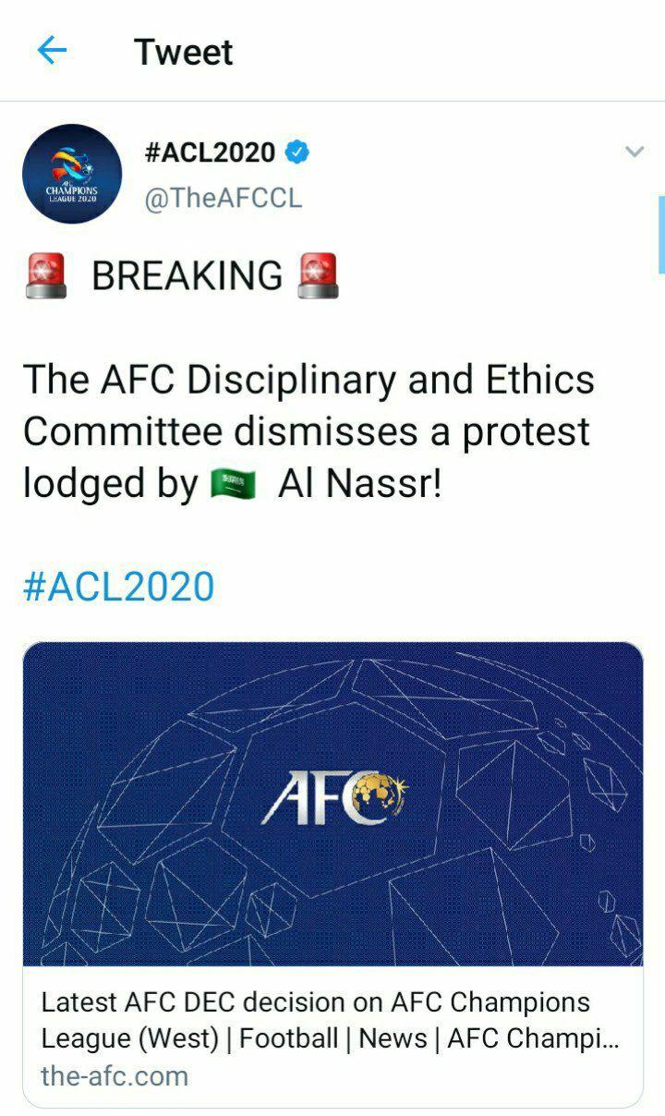This screenshot has width=665, height=1116.
Task: Open the the-afc.com domain link
Action: [115, 1075]
